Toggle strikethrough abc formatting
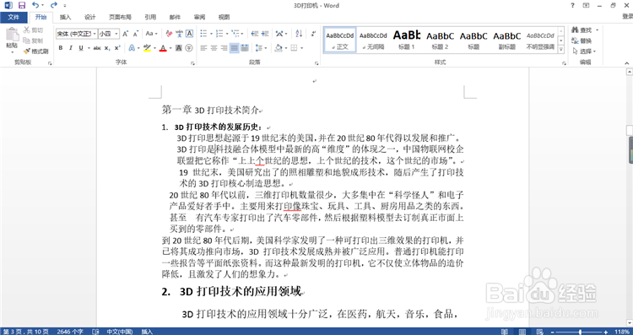Image resolution: width=633 pixels, height=335 pixels. click(x=97, y=48)
